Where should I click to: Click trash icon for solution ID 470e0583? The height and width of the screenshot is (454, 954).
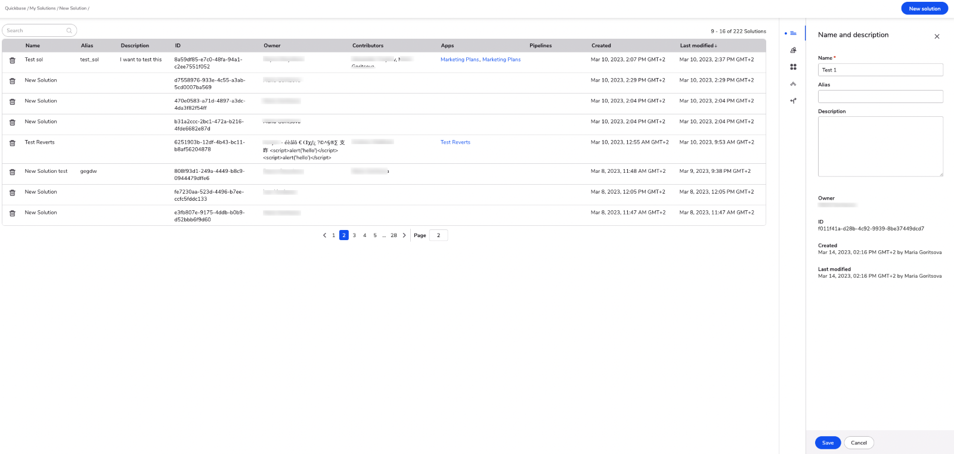click(12, 102)
